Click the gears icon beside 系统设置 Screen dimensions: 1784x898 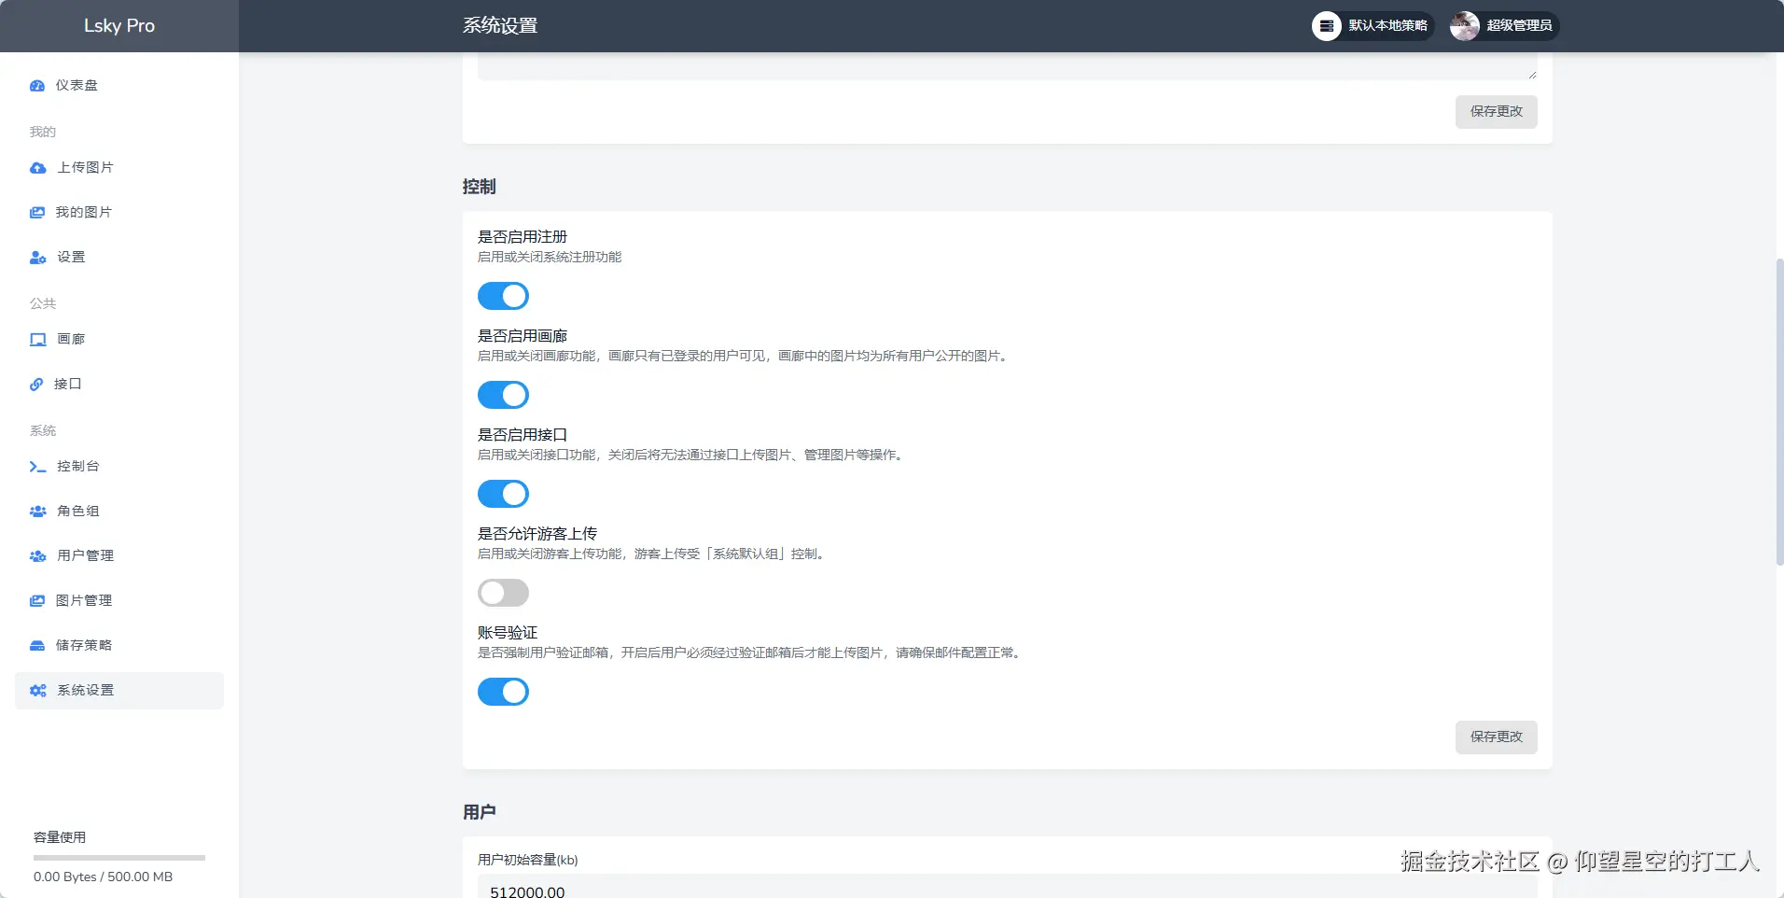click(x=37, y=691)
